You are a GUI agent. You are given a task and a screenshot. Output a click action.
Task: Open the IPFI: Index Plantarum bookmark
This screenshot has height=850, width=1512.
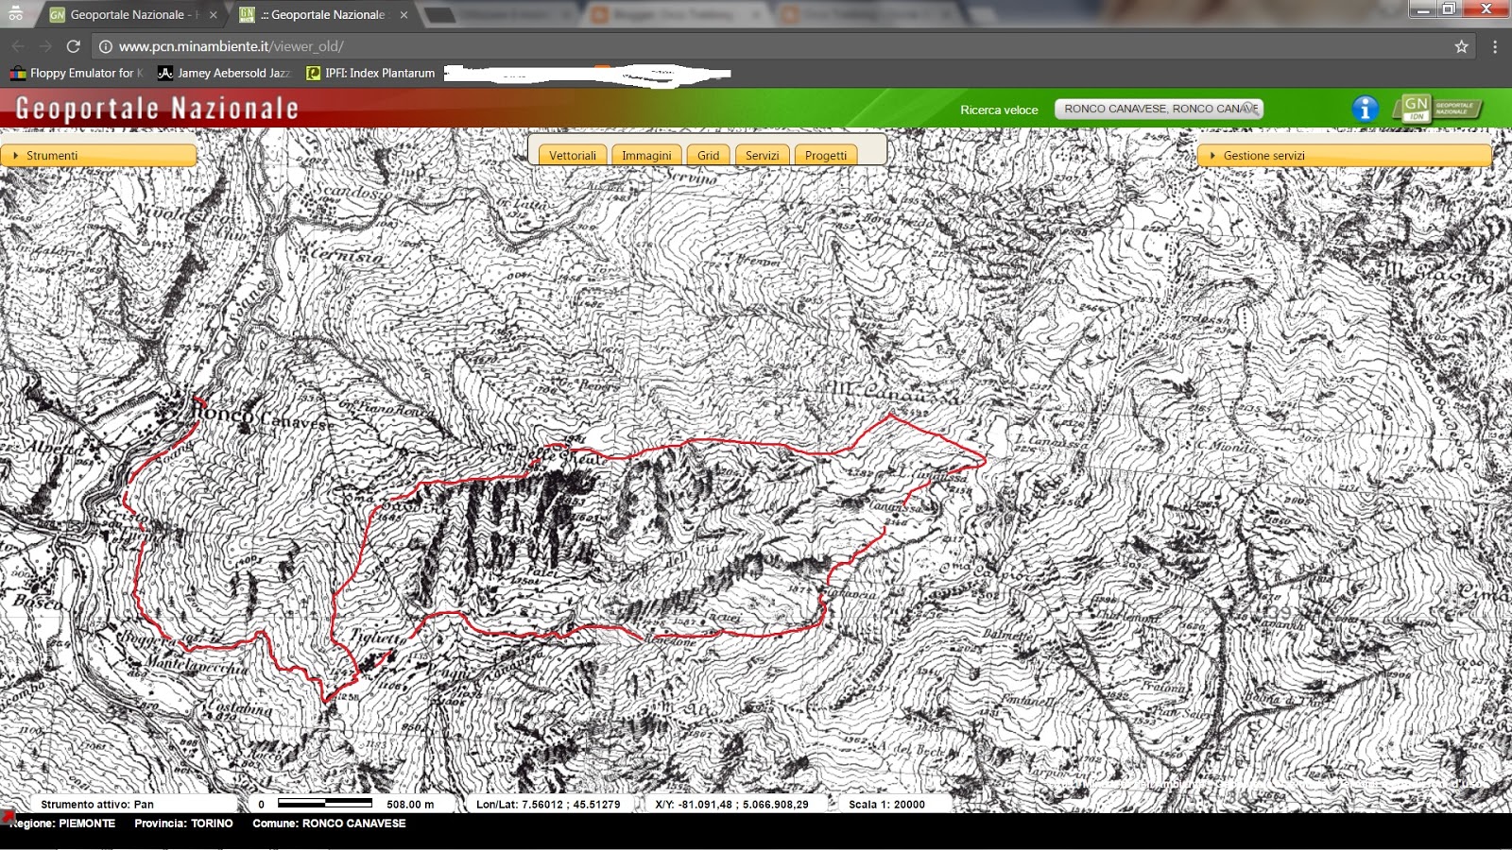(370, 73)
